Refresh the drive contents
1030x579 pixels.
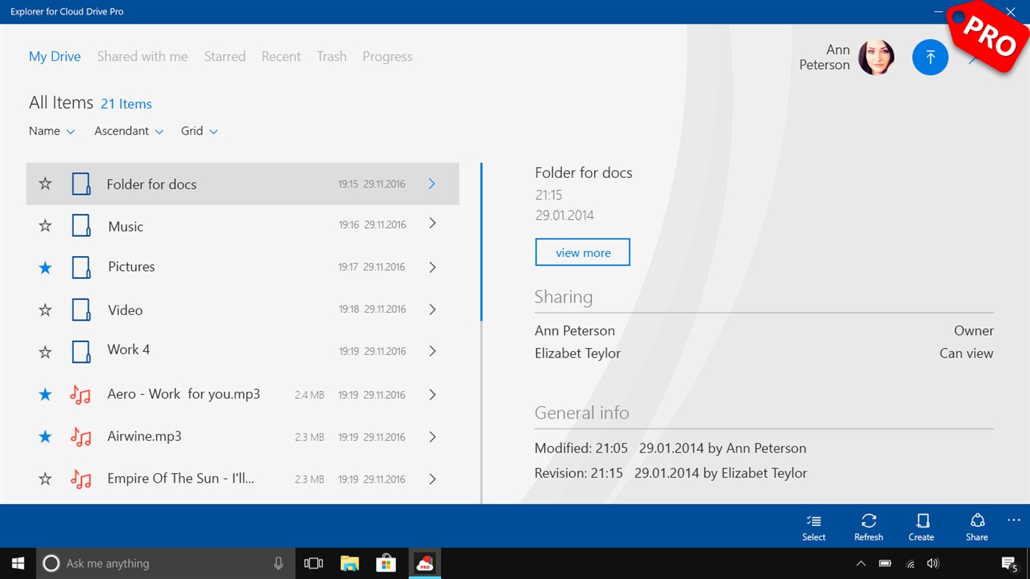coord(868,525)
